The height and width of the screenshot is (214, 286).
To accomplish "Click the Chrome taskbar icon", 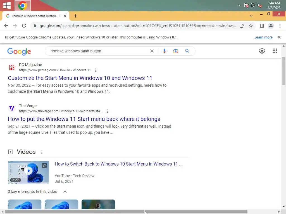I will [23, 6].
